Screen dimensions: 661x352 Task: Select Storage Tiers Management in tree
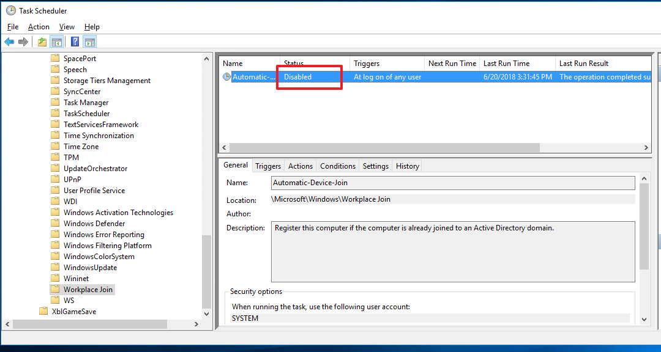(x=107, y=80)
